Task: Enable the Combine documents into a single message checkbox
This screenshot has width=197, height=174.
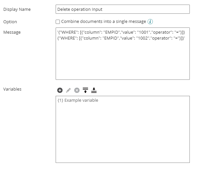Action: click(x=58, y=22)
